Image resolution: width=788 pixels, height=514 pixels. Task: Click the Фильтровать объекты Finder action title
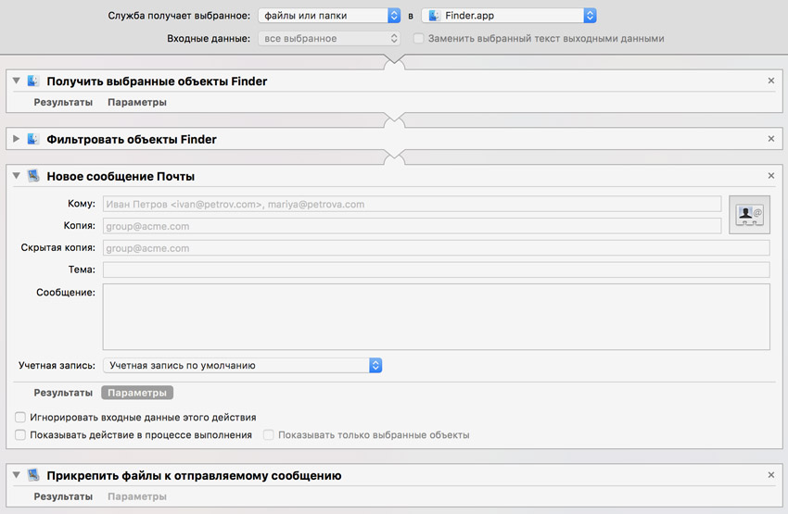[x=132, y=140]
